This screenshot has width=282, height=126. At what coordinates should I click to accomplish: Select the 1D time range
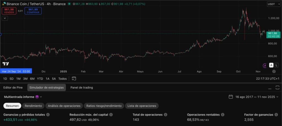(5, 79)
